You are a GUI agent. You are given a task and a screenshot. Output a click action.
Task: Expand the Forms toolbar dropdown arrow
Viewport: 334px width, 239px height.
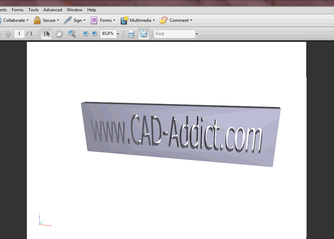[x=114, y=20]
